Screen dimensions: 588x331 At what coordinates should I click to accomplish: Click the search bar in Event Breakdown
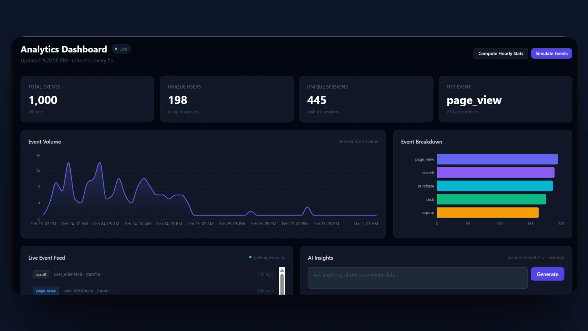[x=495, y=173]
